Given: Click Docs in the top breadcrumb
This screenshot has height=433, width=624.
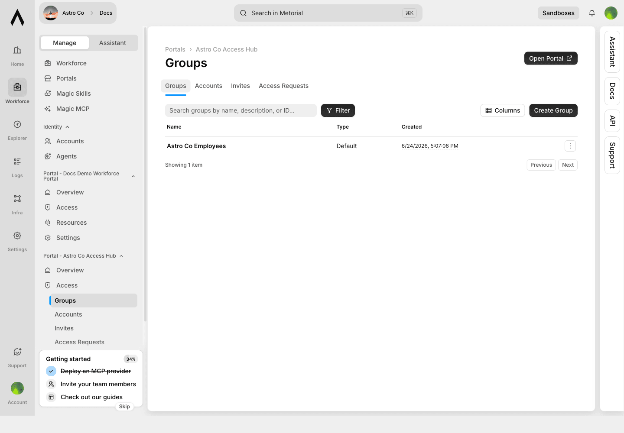Looking at the screenshot, I should point(106,13).
